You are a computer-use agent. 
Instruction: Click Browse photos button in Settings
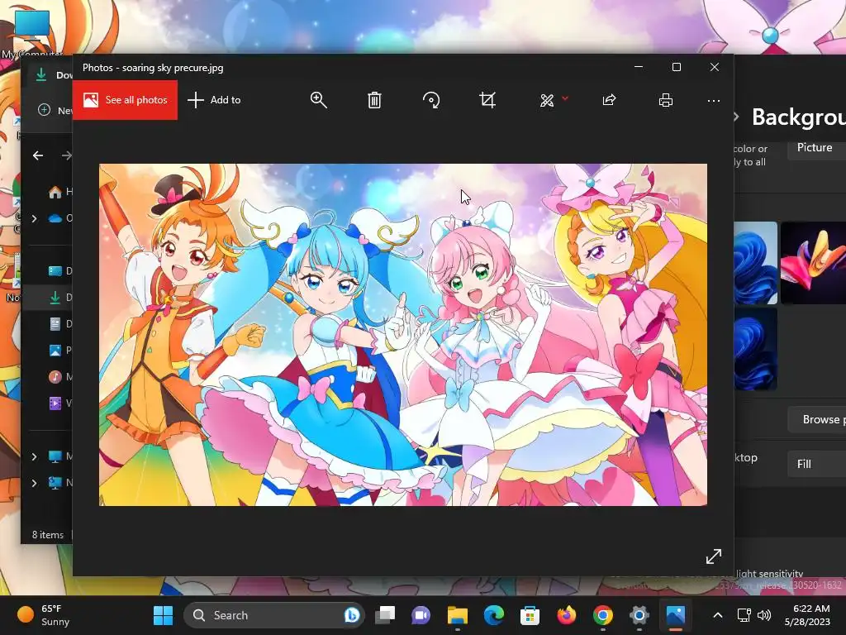[x=816, y=419]
